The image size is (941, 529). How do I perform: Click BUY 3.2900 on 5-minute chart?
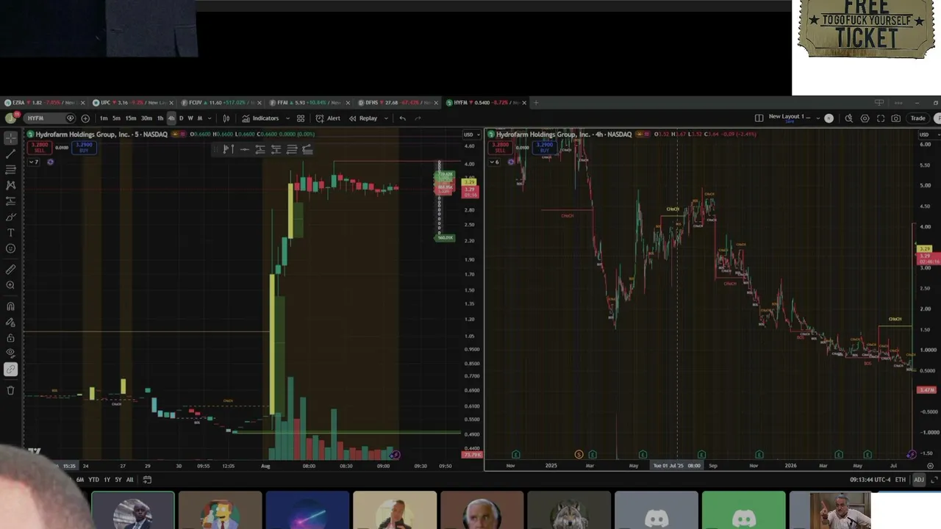coord(84,147)
